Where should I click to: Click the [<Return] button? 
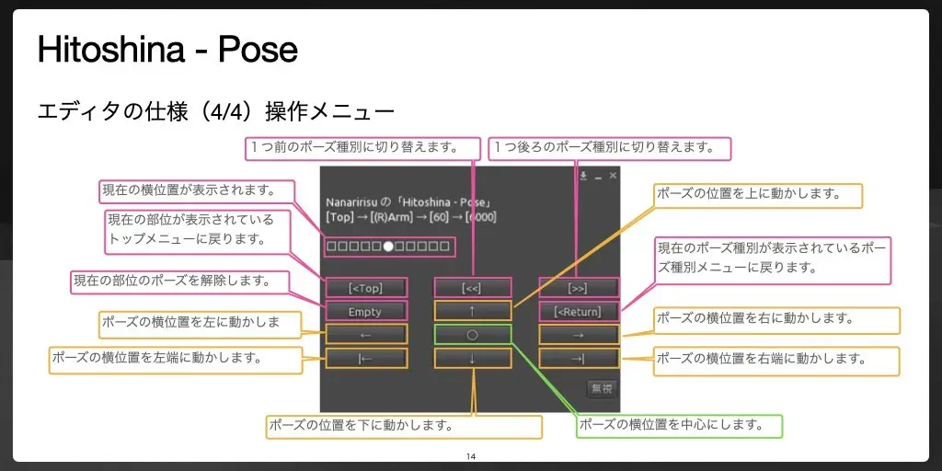click(579, 311)
